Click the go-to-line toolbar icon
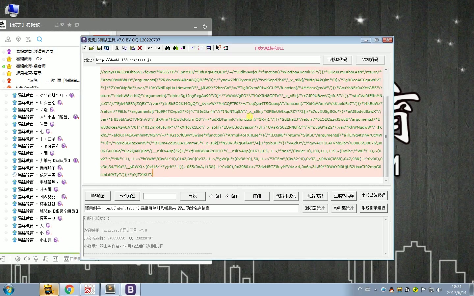This screenshot has width=474, height=296. tap(183, 48)
